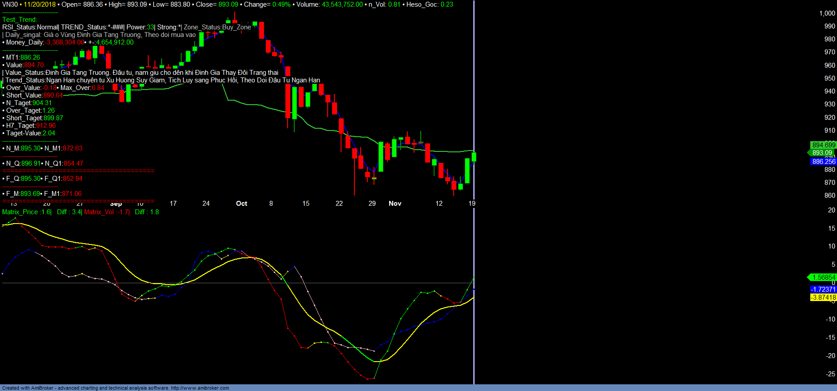Click the green 1.56854 indicator value label

(x=823, y=277)
